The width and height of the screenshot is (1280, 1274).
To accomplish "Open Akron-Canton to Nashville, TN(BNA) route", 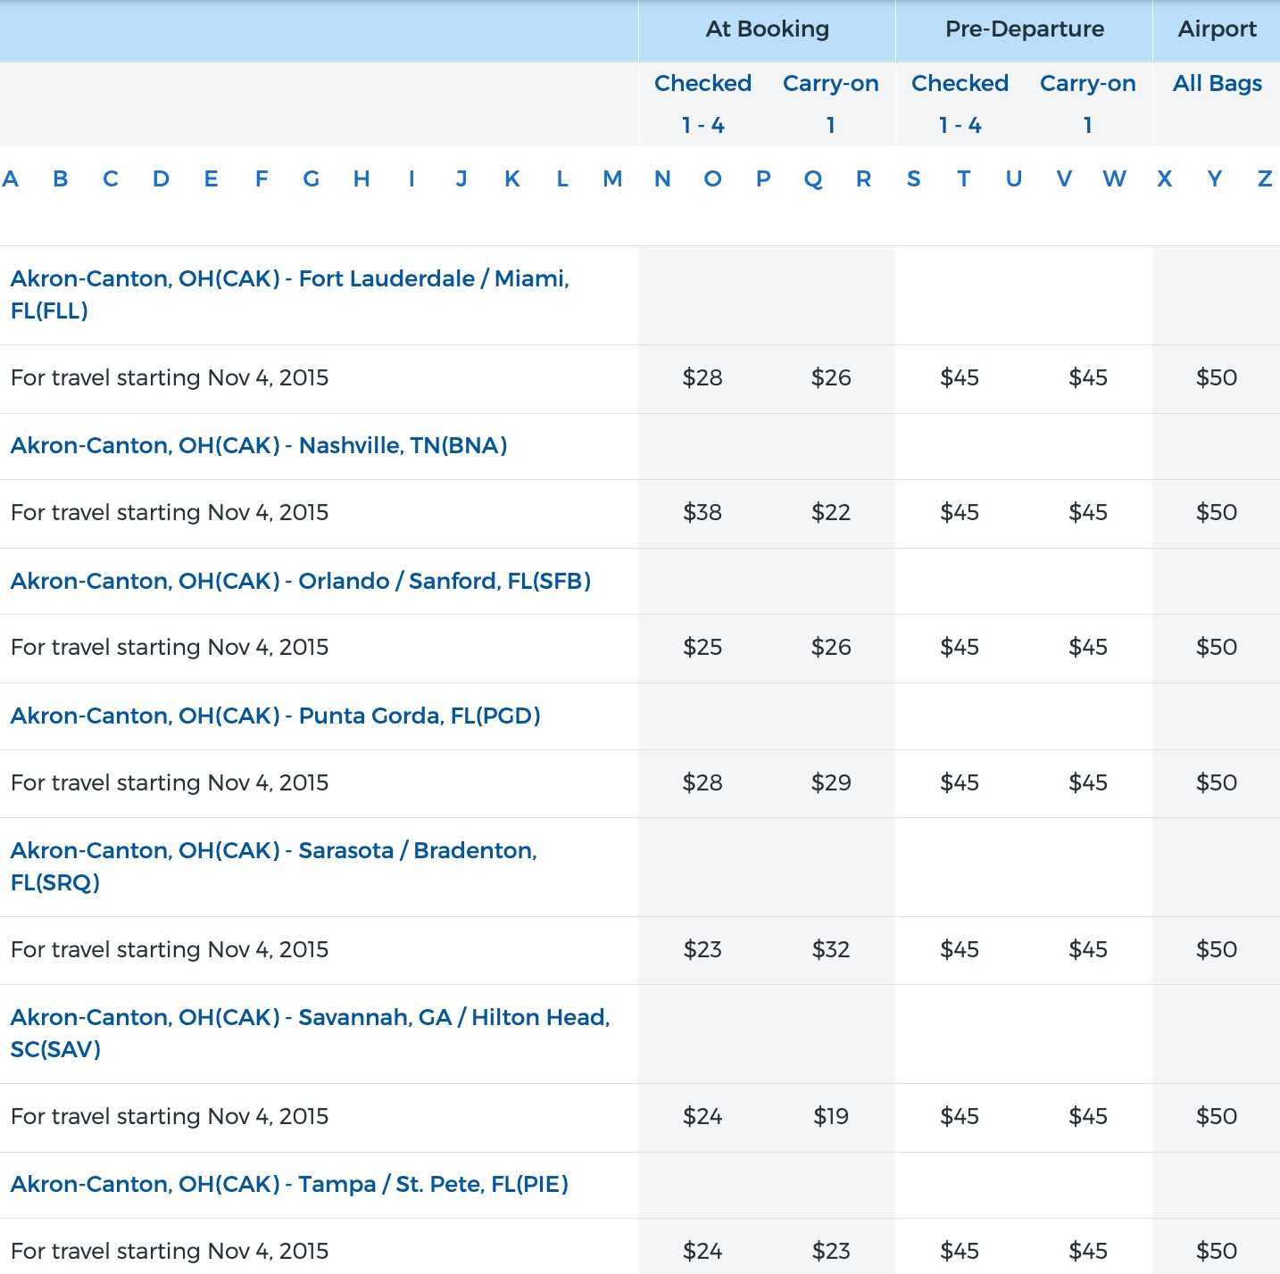I will point(259,446).
